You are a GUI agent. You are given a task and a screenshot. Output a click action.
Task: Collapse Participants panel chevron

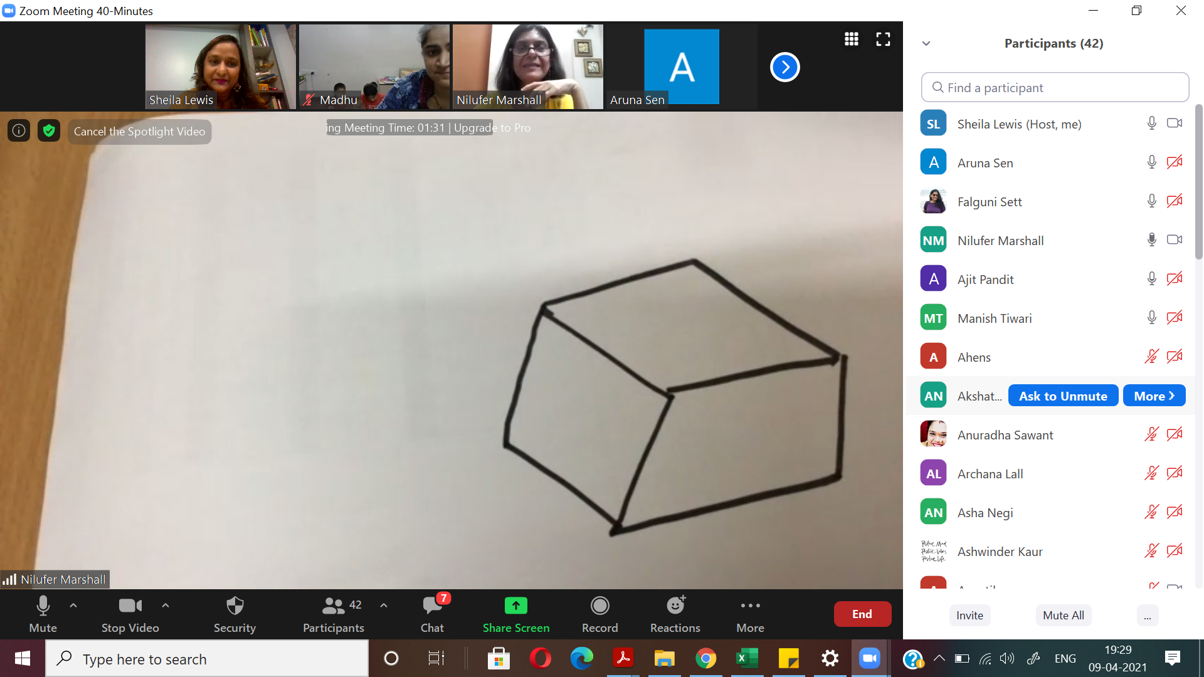pyautogui.click(x=926, y=43)
